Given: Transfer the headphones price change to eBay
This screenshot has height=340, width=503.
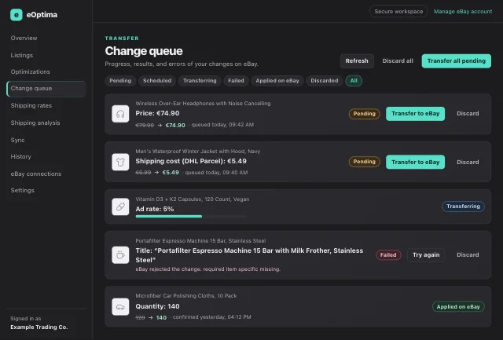Looking at the screenshot, I should coord(416,114).
